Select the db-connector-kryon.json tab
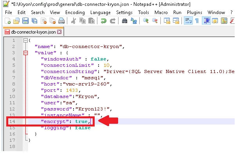This screenshot has height=155, width=239. pos(33,32)
